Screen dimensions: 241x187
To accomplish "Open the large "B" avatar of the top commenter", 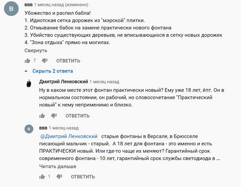I will pos(12,9).
